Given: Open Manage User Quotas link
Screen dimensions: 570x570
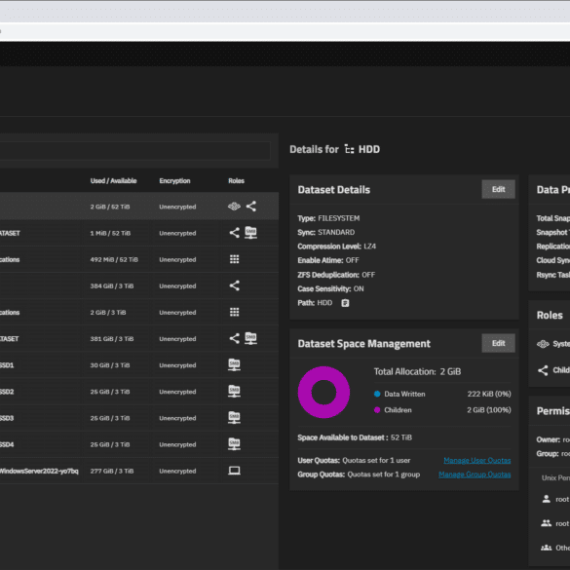Looking at the screenshot, I should point(476,461).
